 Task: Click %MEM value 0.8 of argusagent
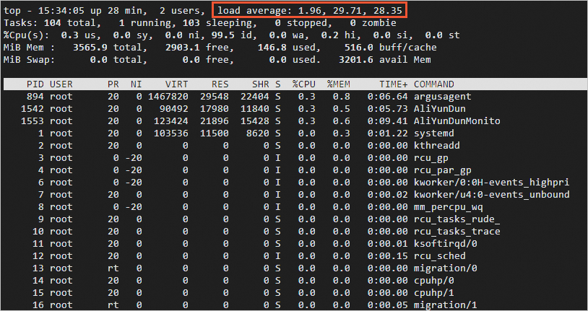(341, 97)
